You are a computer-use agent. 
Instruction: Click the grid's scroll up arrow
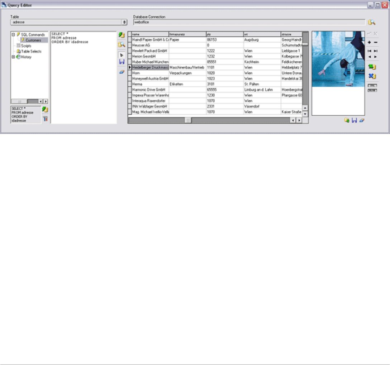[x=305, y=108]
